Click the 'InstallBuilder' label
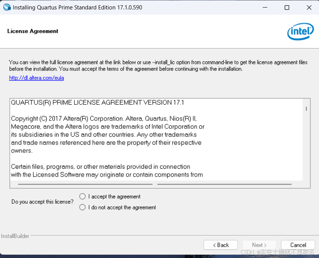This screenshot has width=319, height=258. [15, 236]
